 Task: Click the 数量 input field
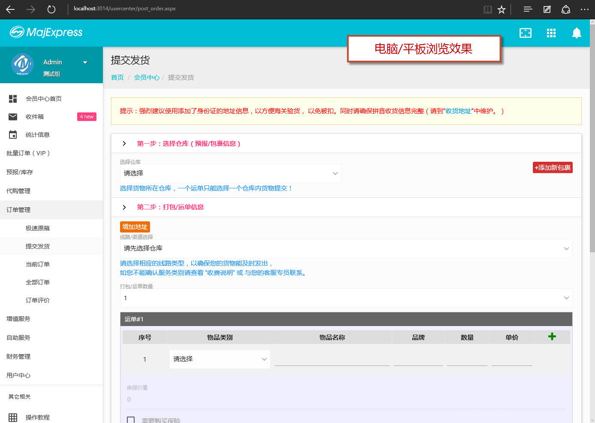click(x=467, y=359)
